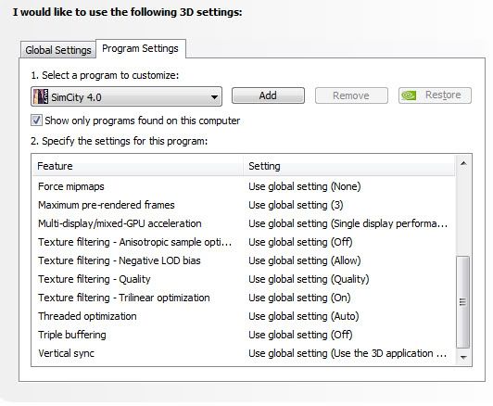Viewport: 493px width, 406px height.
Task: Open the Triple buffering setting value
Action: pos(300,335)
